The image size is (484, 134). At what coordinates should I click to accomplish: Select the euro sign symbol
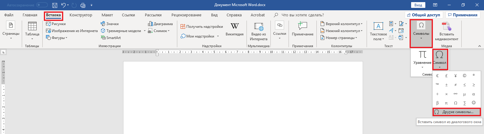437,76
